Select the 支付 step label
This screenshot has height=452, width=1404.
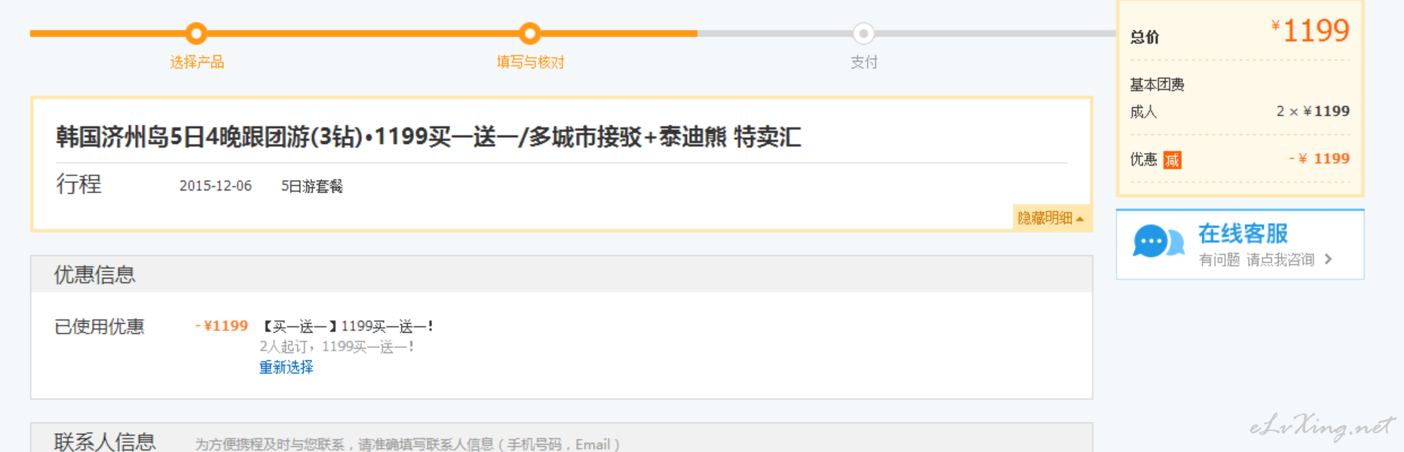(864, 62)
